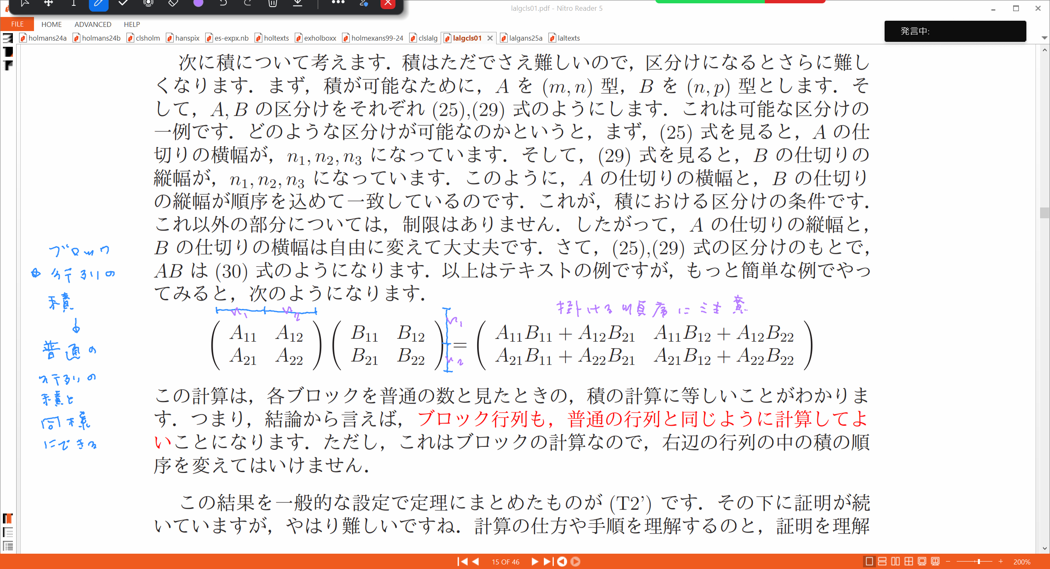This screenshot has width=1050, height=569.
Task: Switch to the holmans24a document tab
Action: coord(43,38)
